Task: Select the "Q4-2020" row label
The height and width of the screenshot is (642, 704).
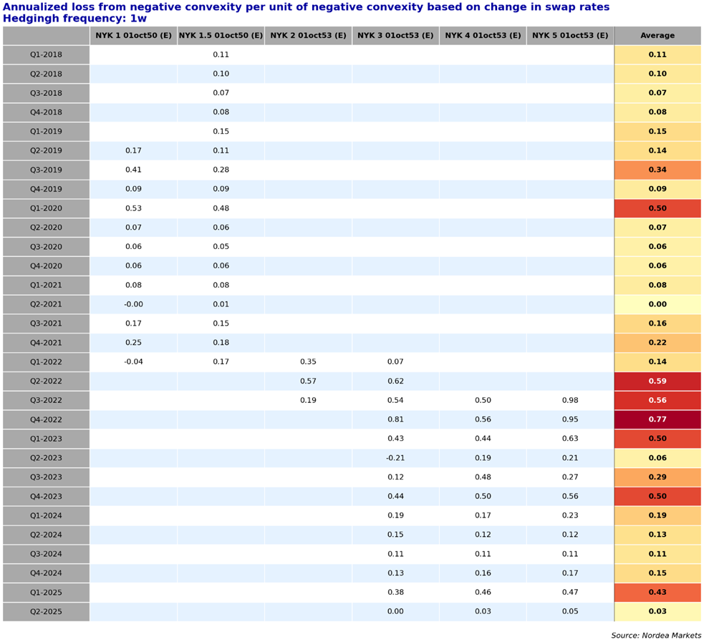Action: pos(47,266)
